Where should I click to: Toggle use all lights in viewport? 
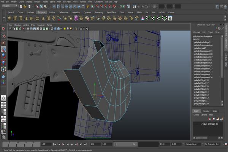[65, 28]
